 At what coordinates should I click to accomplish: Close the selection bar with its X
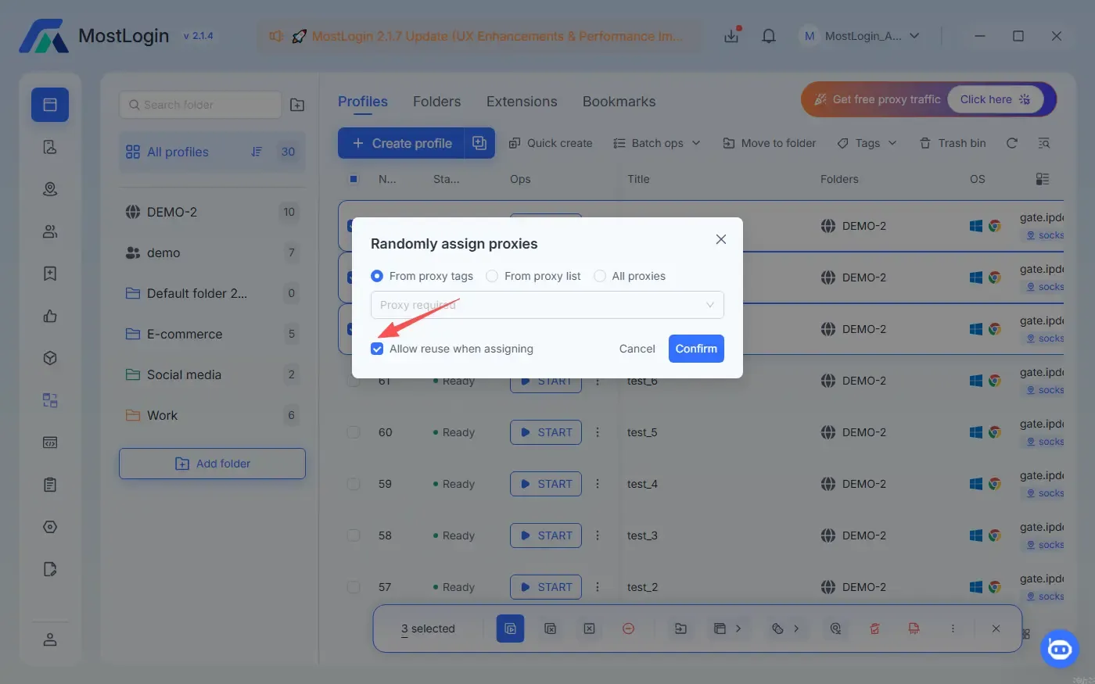pyautogui.click(x=996, y=628)
